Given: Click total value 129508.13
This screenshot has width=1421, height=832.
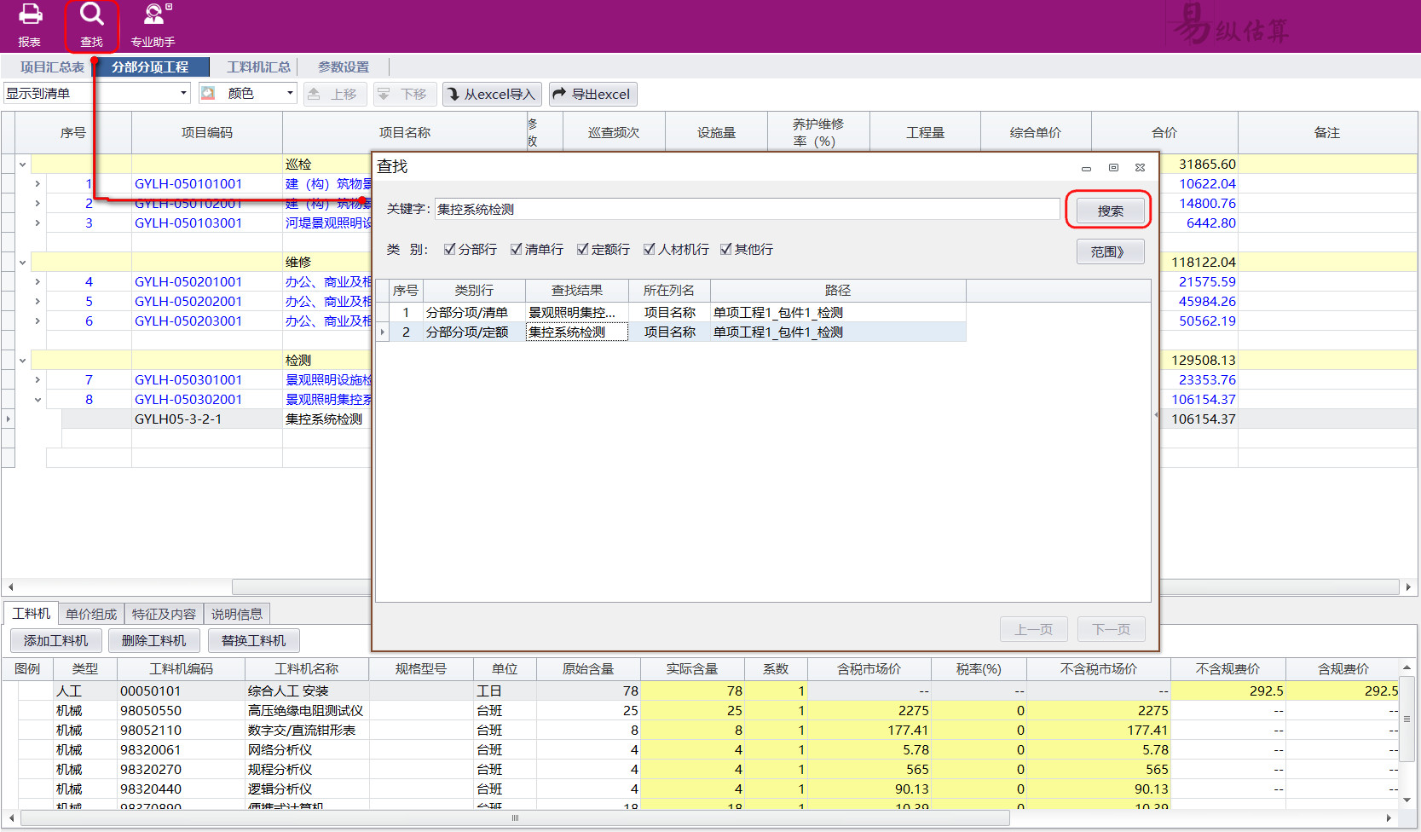Looking at the screenshot, I should (1203, 361).
